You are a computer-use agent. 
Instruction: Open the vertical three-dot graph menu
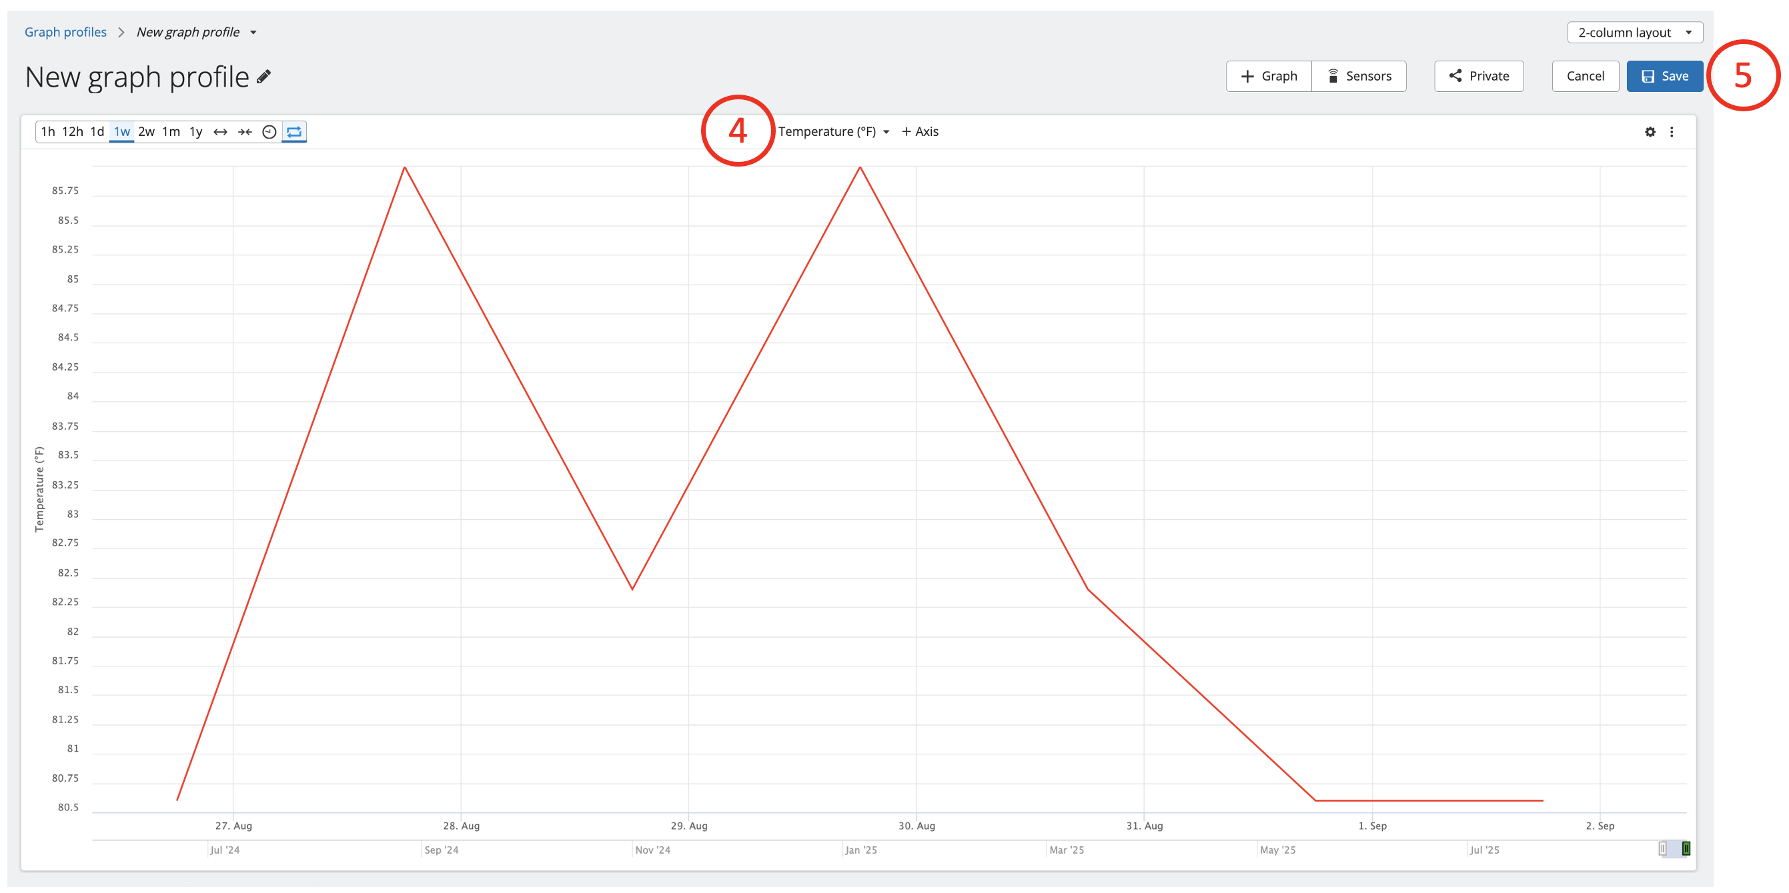pos(1672,132)
